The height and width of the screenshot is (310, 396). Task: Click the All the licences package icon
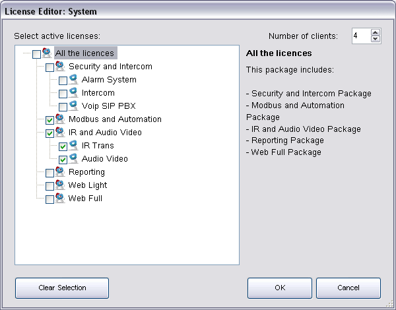pos(47,53)
